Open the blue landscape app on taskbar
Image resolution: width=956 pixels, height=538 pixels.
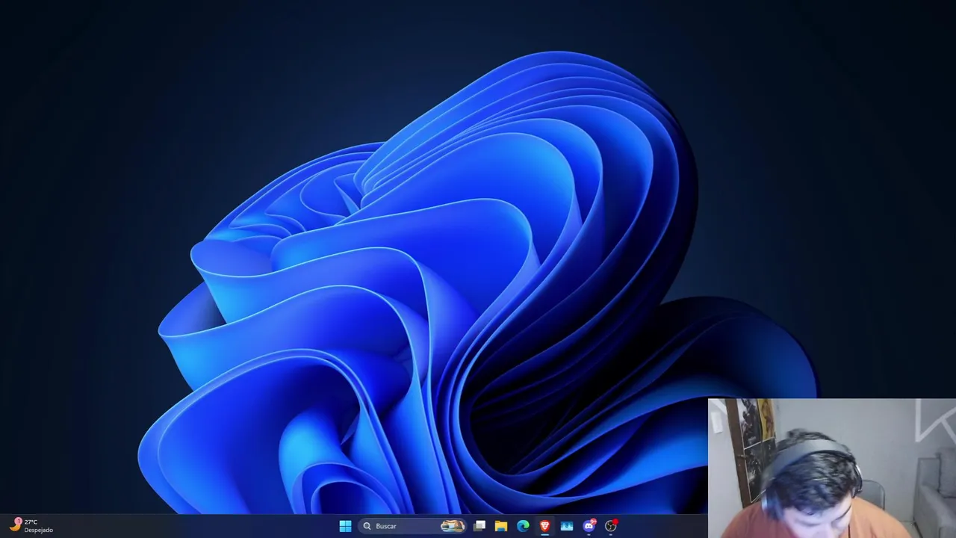click(x=567, y=526)
